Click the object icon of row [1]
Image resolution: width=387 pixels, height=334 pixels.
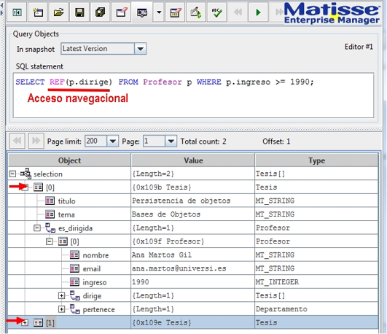pos(38,322)
